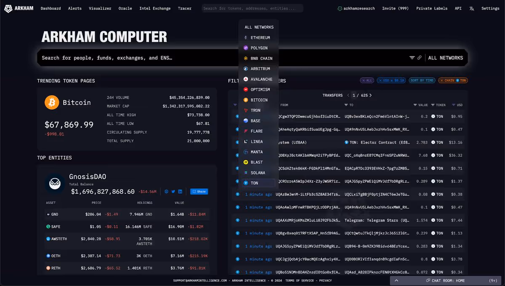The image size is (505, 286).
Task: Select Bitcoin in network menu
Action: 259,100
